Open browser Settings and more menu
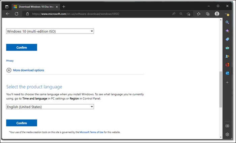The image size is (236, 143). (227, 14)
